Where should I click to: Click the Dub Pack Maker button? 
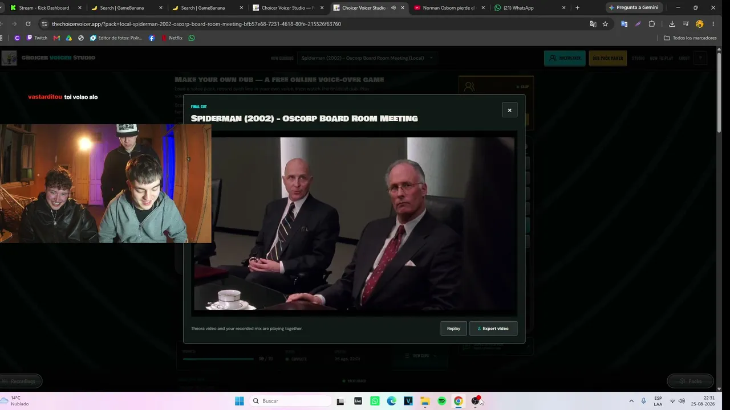(608, 58)
